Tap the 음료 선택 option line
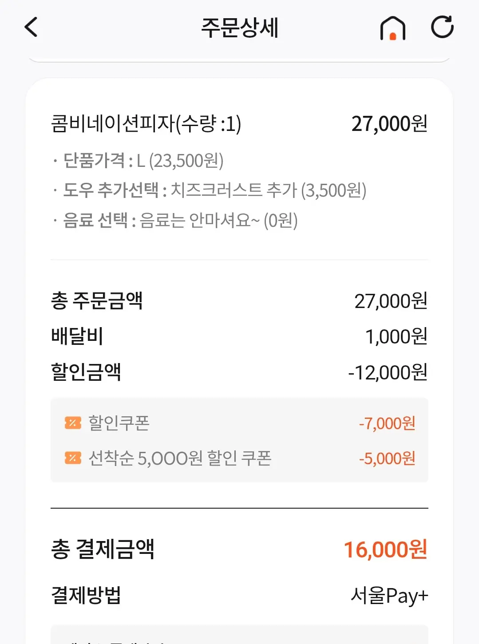 (180, 220)
